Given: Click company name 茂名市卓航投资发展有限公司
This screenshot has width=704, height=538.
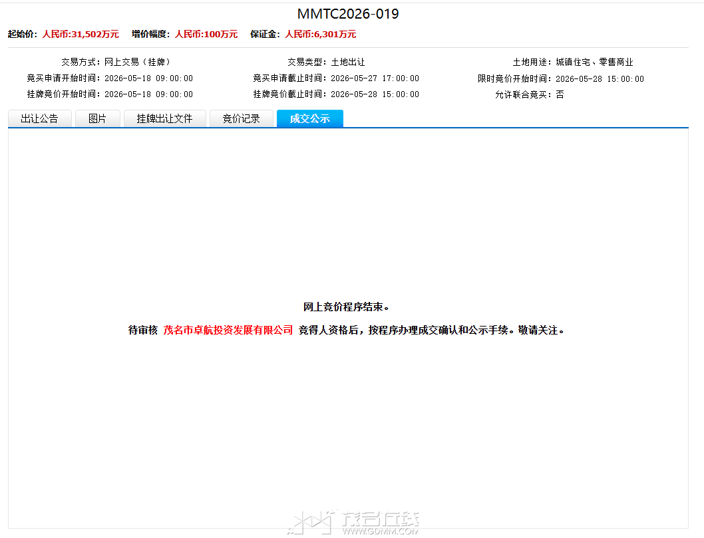Looking at the screenshot, I should click(x=228, y=331).
